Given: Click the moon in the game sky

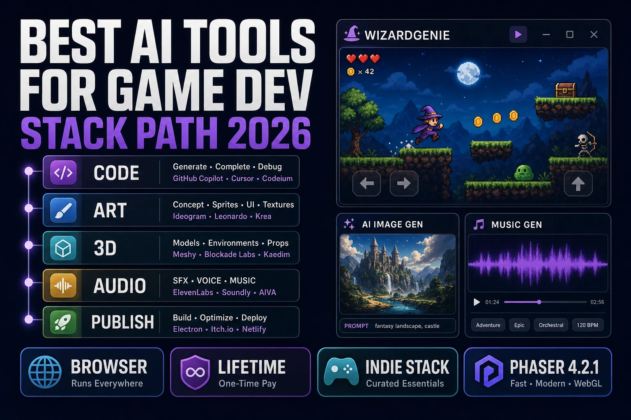Looking at the screenshot, I should click(468, 73).
